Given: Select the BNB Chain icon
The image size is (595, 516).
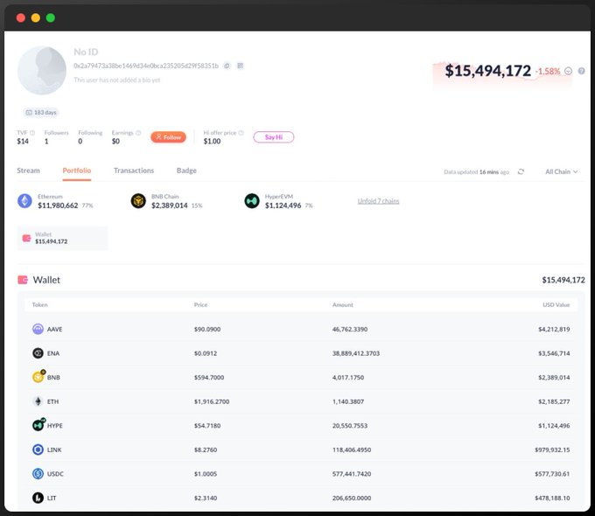Looking at the screenshot, I should tap(138, 200).
